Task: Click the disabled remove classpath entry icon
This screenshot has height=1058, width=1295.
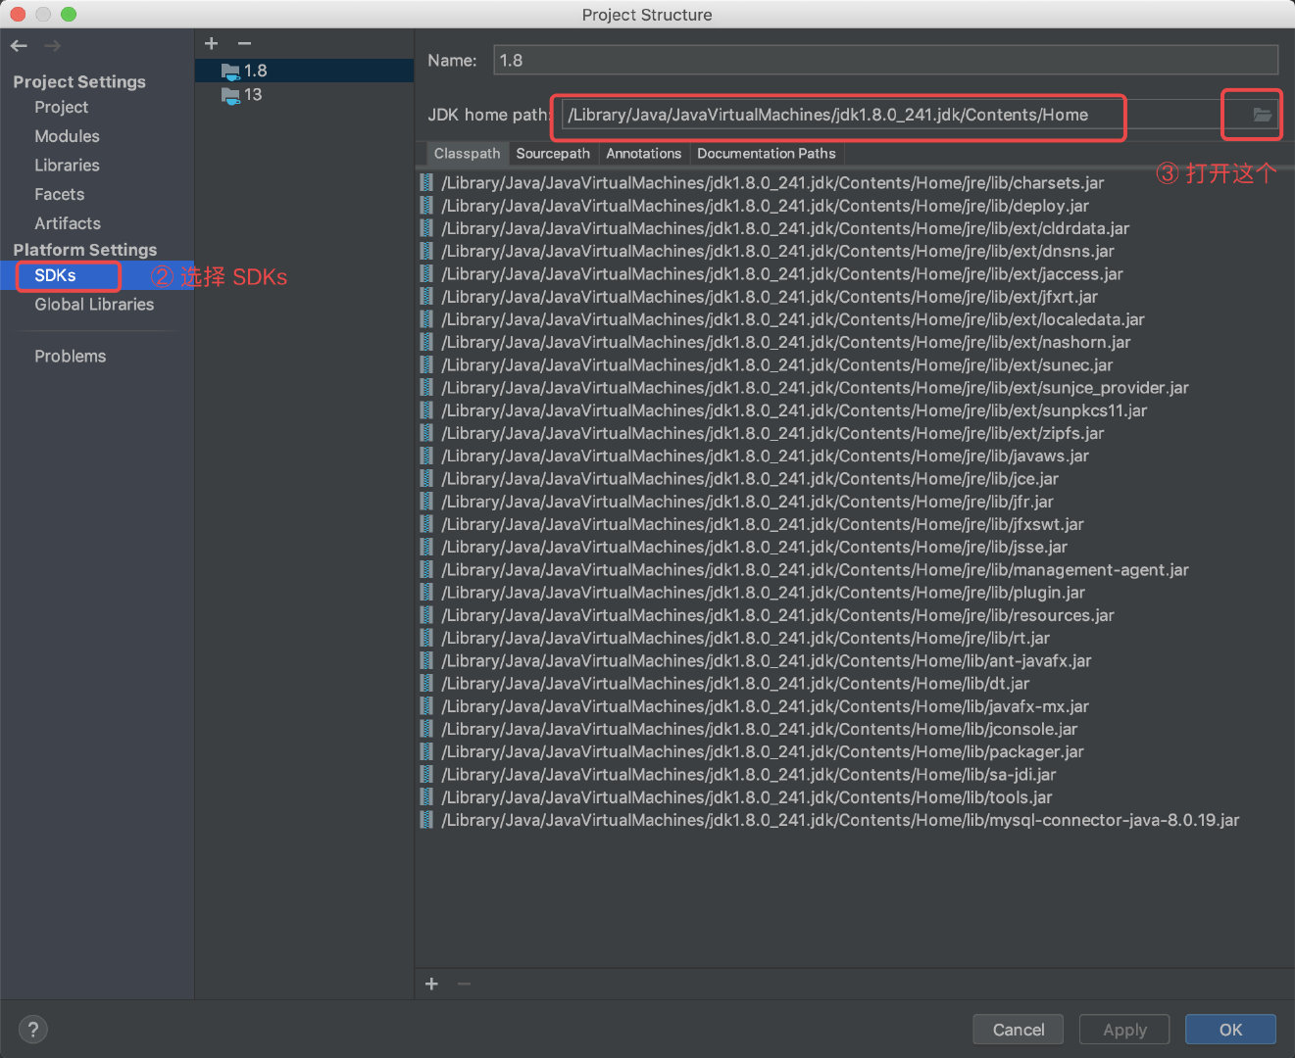Action: coord(464,983)
